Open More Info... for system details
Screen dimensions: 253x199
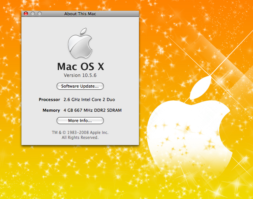pos(80,121)
